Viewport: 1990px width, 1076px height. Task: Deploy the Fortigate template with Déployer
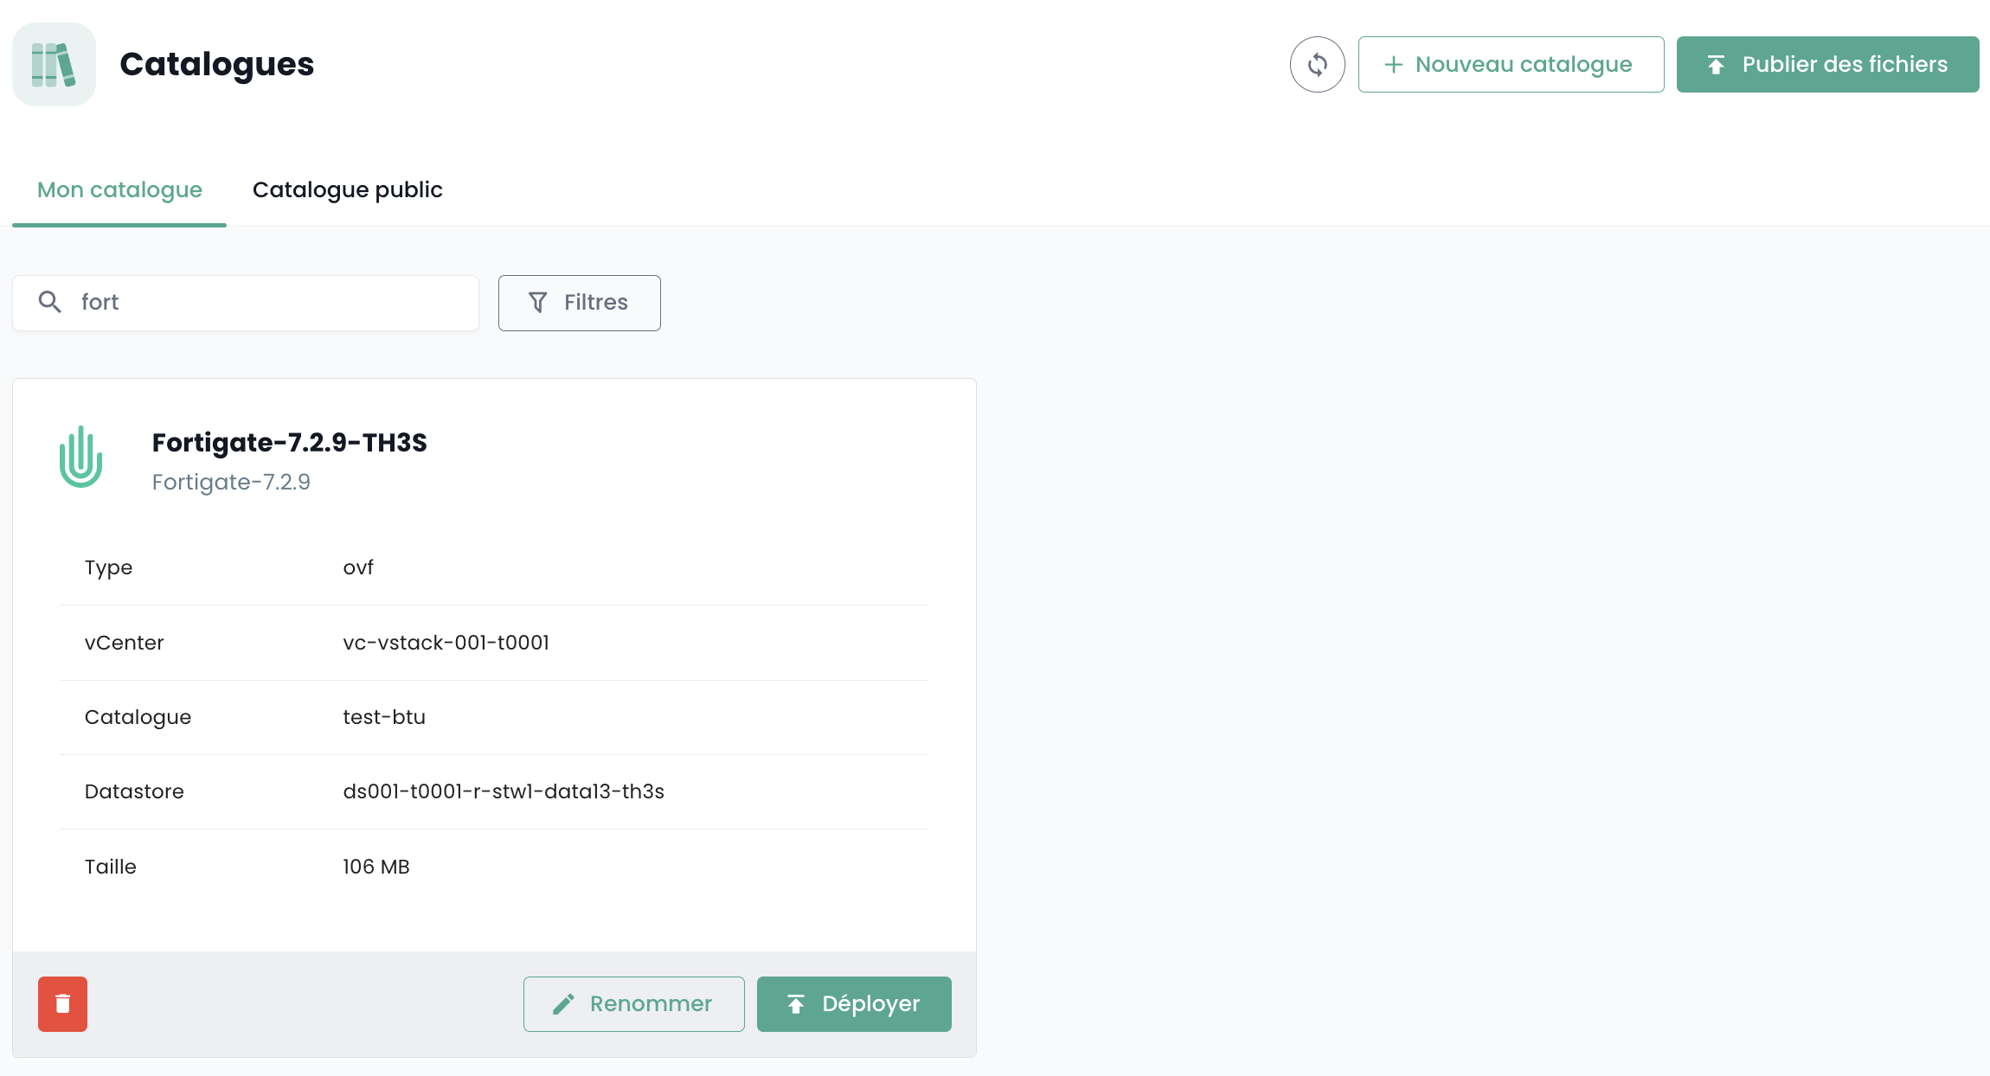point(854,1003)
